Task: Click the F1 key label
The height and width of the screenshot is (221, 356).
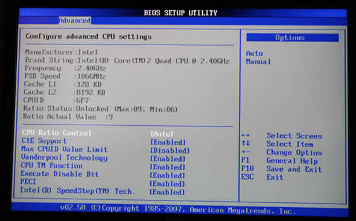Action: coord(246,160)
